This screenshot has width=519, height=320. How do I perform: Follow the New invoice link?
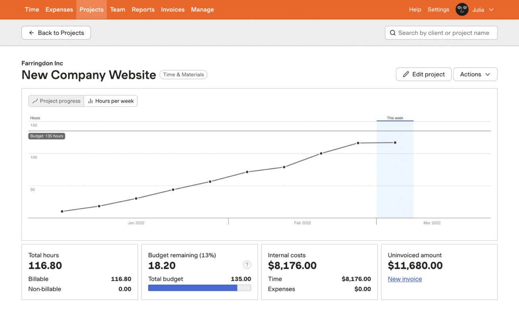coord(405,279)
